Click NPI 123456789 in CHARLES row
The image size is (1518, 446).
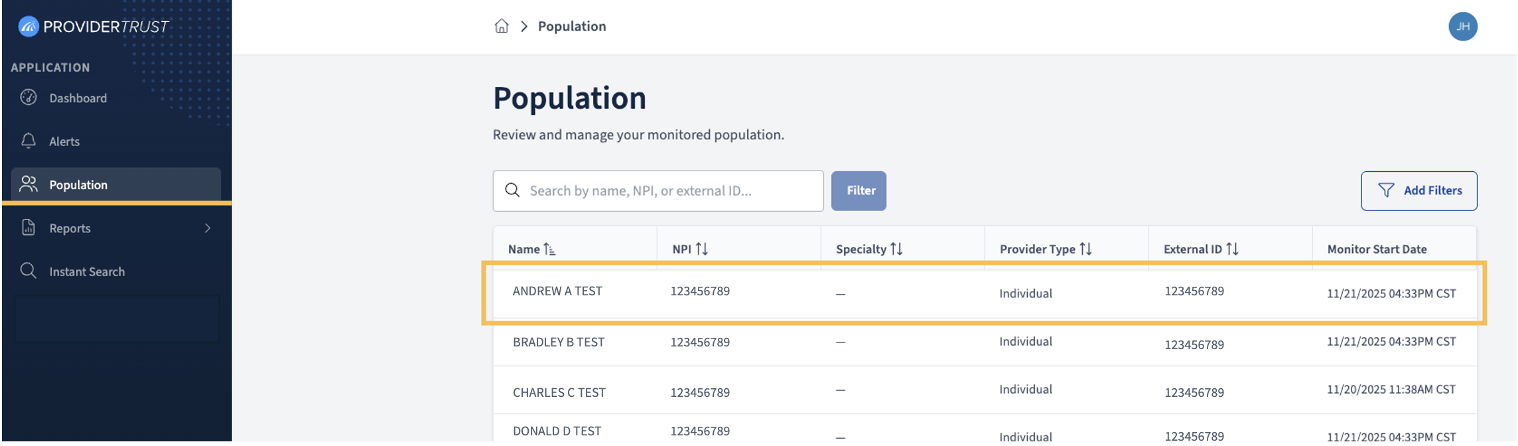[700, 393]
